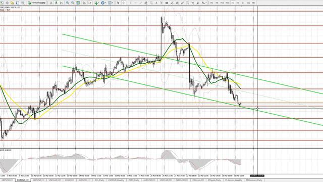Select the EURUSD,H1 chart tab
The height and width of the screenshot is (182, 323).
[23, 180]
